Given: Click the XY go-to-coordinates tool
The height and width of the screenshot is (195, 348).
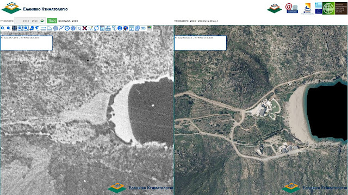Looking at the screenshot, I should pyautogui.click(x=114, y=28).
